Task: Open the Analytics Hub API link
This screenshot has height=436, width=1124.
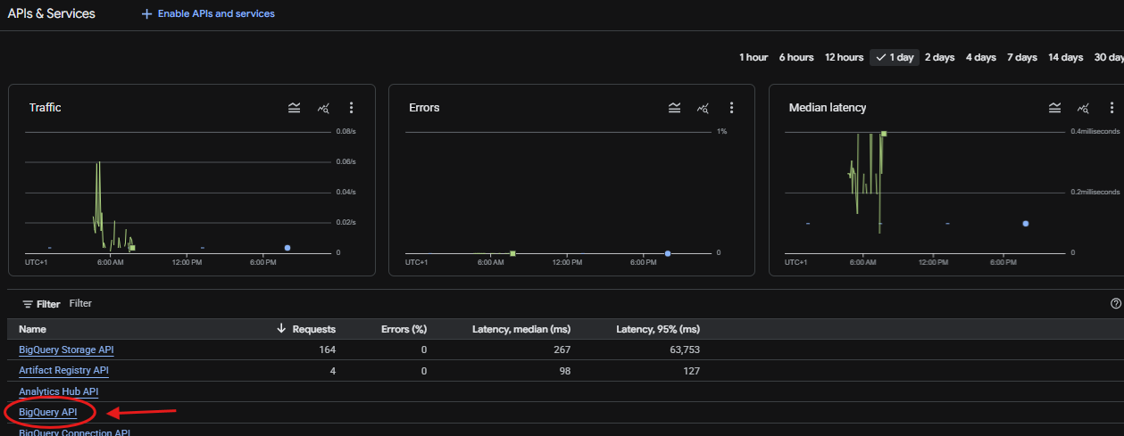Action: coord(58,391)
